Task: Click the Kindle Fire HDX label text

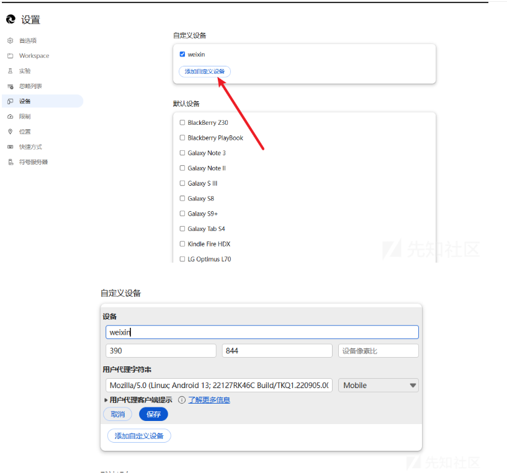Action: pos(209,244)
